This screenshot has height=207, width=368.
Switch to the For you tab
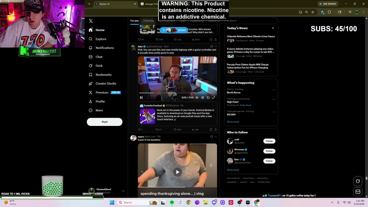click(134, 21)
